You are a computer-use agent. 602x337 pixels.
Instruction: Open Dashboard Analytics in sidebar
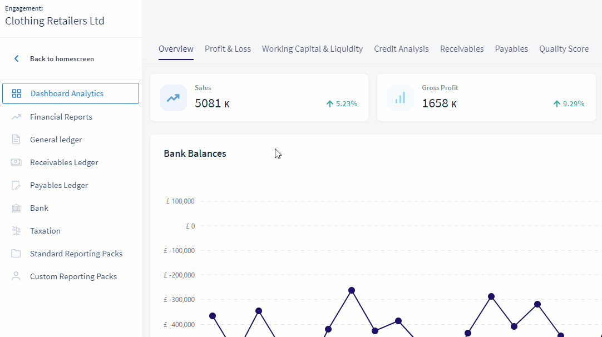(x=71, y=93)
